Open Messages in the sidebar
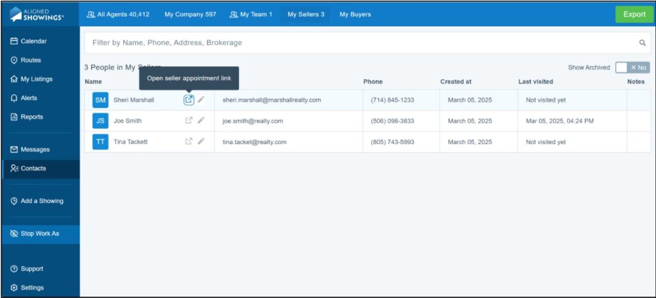 tap(35, 150)
